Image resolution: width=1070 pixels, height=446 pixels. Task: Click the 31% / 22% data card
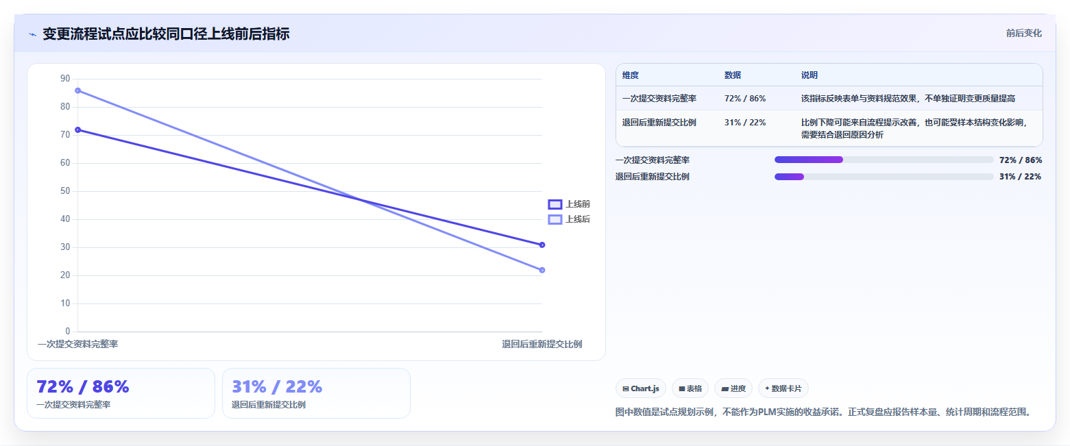point(316,393)
